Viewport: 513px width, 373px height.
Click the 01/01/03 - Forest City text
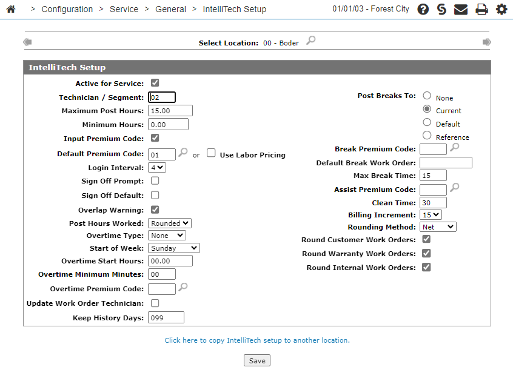point(370,9)
